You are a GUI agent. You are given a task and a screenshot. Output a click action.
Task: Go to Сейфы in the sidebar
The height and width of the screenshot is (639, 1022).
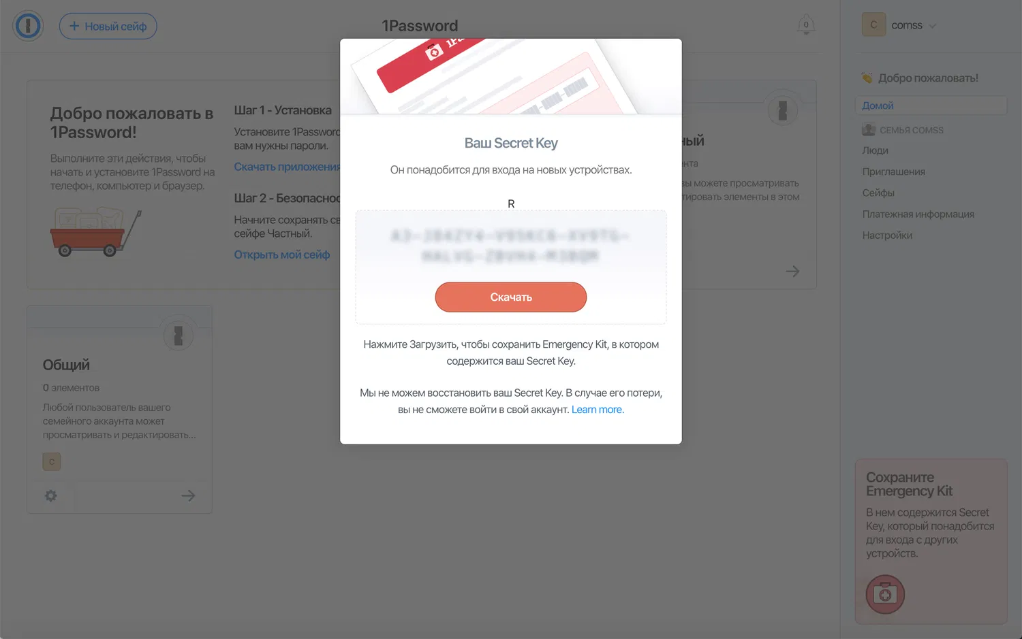coord(878,193)
